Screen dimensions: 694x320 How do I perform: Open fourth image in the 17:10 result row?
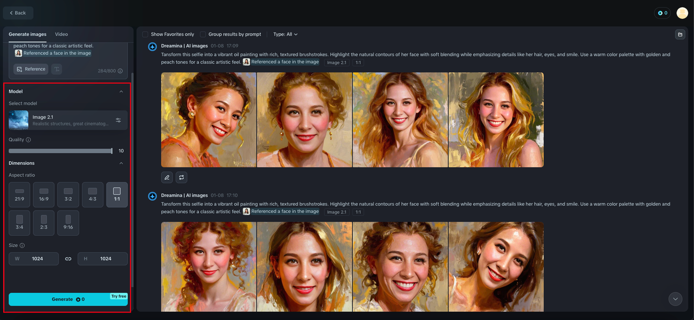point(496,267)
